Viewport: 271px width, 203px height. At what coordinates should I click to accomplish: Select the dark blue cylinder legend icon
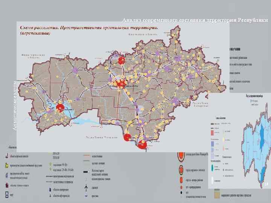pos(50,189)
